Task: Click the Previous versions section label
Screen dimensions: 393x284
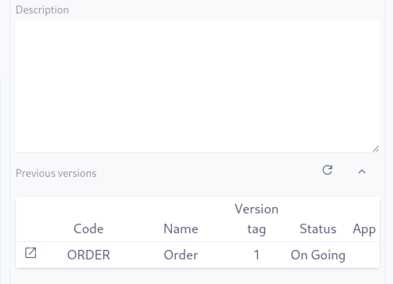Action: tap(56, 173)
